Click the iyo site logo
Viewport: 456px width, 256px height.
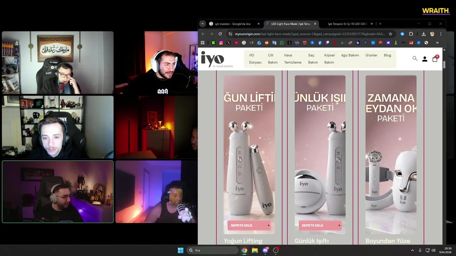pyautogui.click(x=217, y=59)
